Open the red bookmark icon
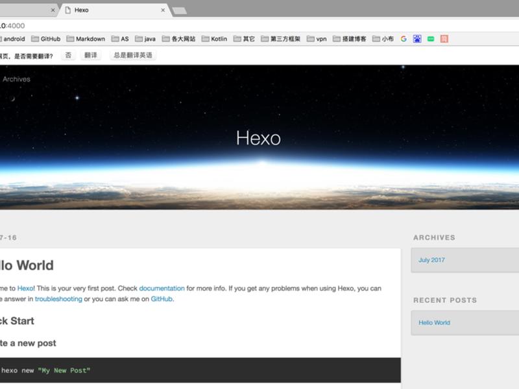 pos(444,39)
